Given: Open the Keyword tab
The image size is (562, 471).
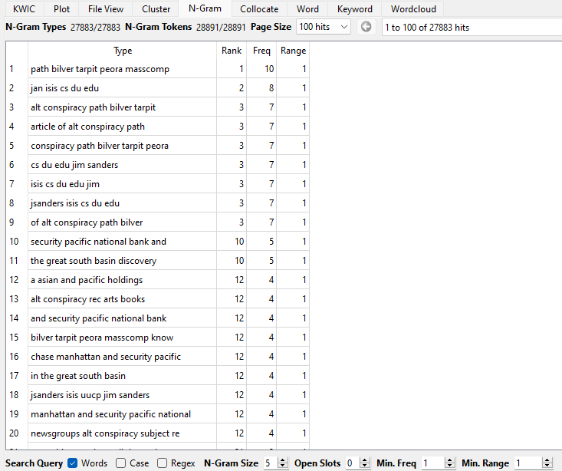Looking at the screenshot, I should (x=354, y=9).
